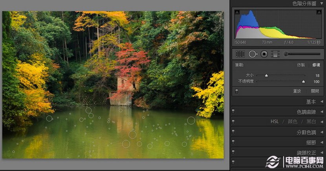
Task: Click the 關閉 button
Action: click(315, 91)
